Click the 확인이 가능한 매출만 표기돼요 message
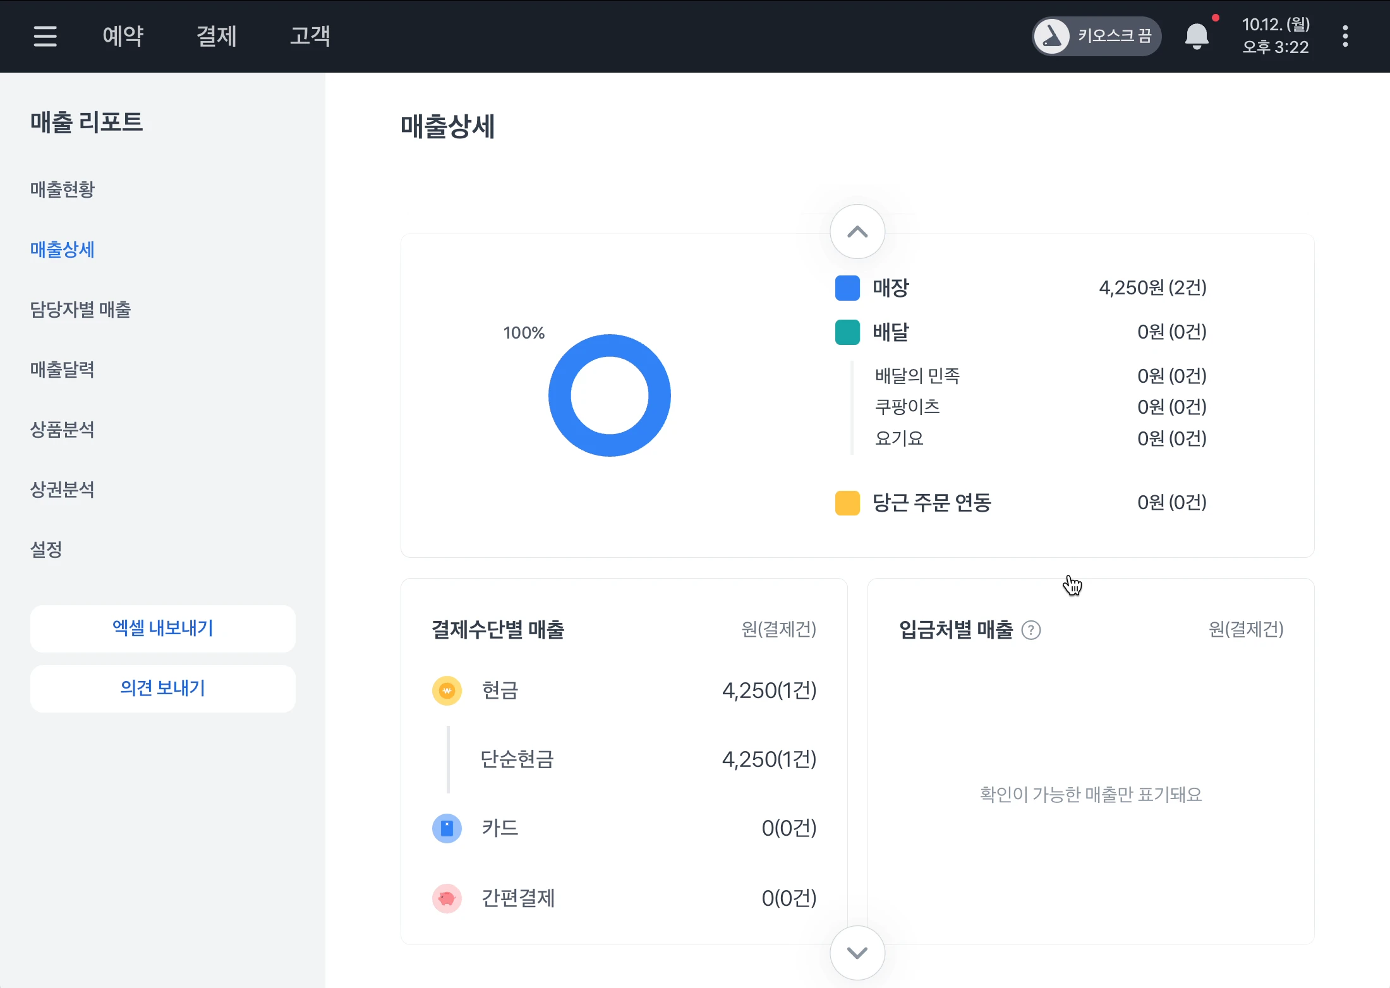 (x=1091, y=795)
